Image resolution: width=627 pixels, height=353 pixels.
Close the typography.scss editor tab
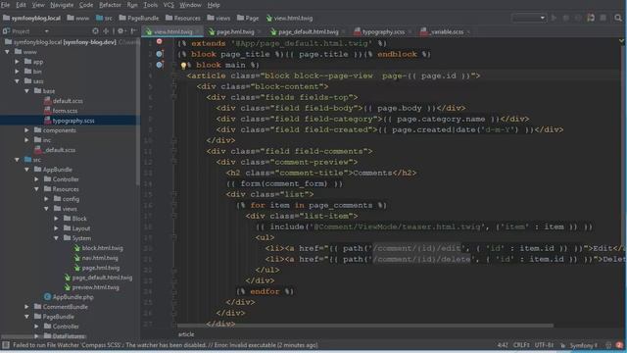tap(410, 31)
